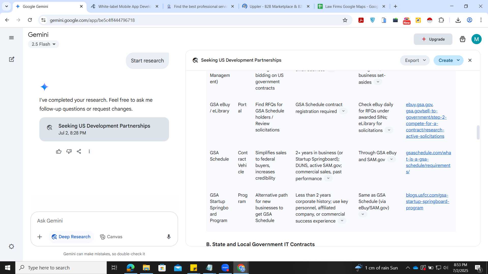Open Chrome three-dot menu
Viewport: 488px width, 274px height.
[481, 20]
